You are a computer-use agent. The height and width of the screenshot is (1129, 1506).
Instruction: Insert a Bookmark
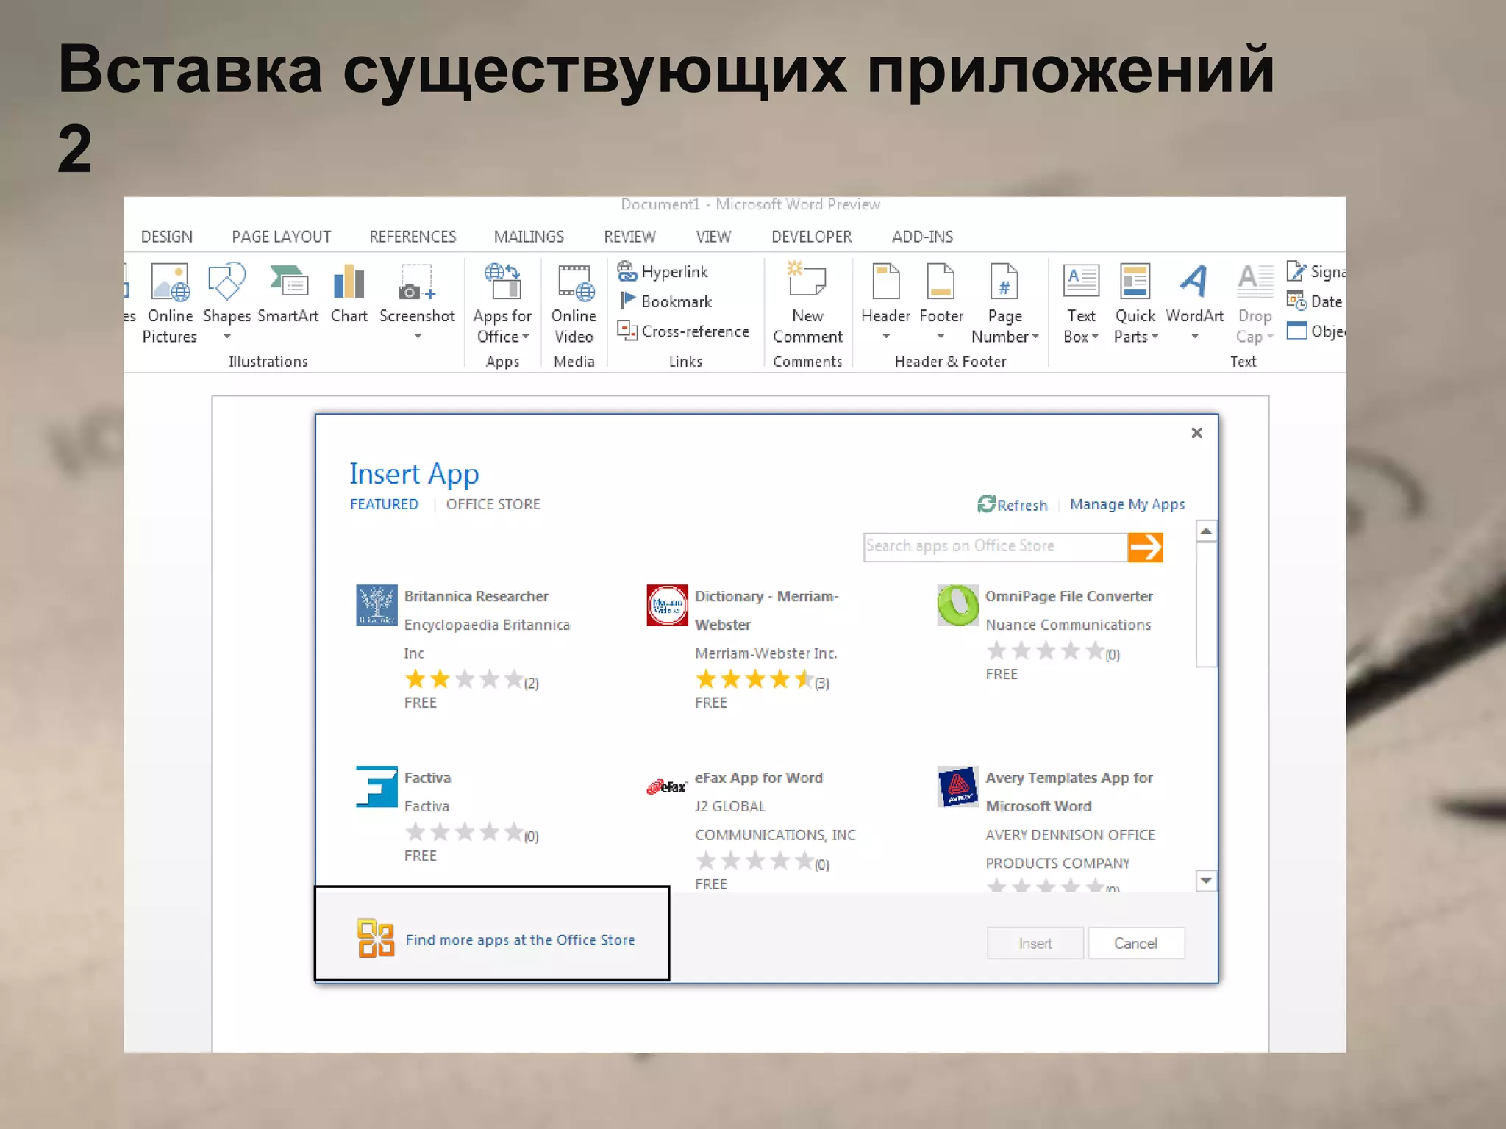pyautogui.click(x=666, y=301)
